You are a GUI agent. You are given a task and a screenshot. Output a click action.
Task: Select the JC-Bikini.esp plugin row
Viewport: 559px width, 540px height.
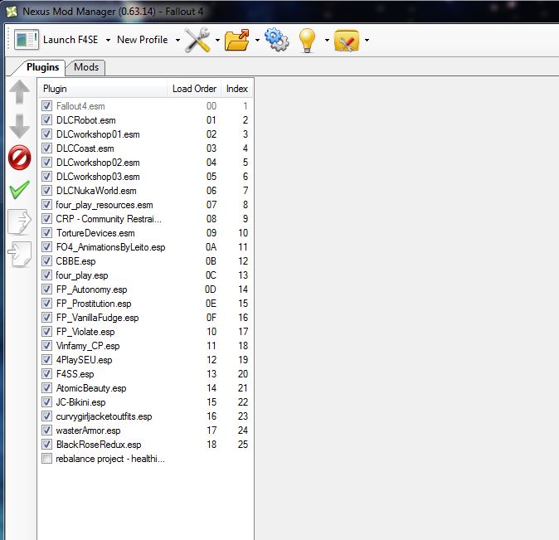click(x=80, y=402)
